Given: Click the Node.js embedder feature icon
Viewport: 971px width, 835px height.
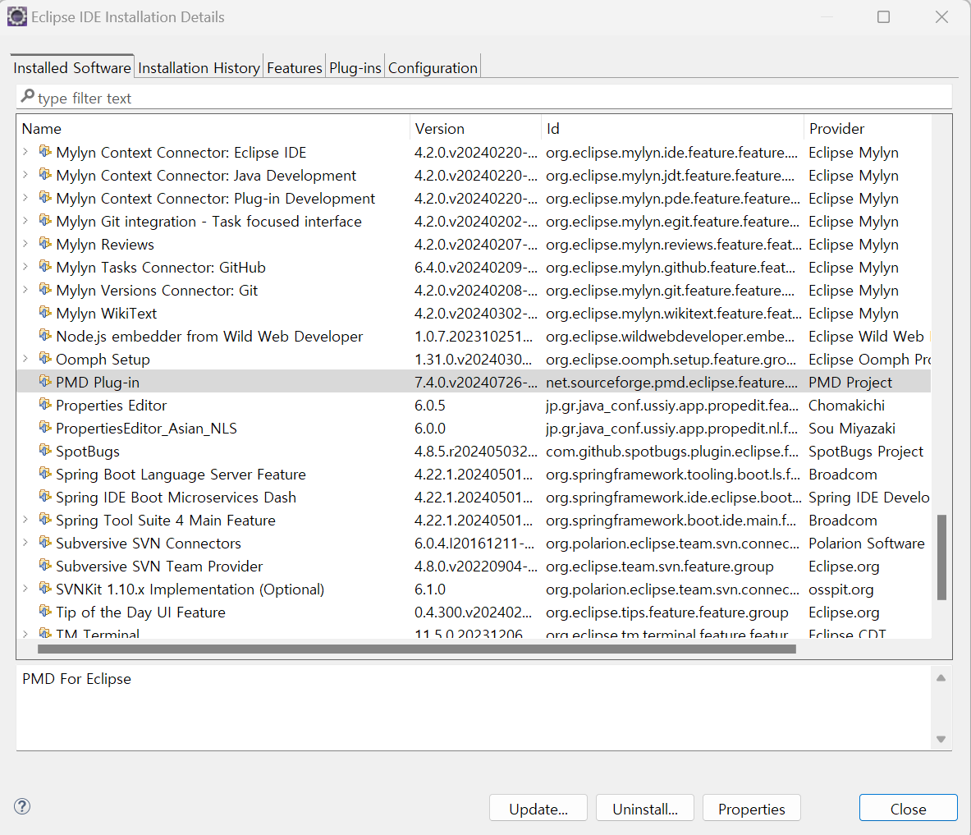Looking at the screenshot, I should point(45,336).
